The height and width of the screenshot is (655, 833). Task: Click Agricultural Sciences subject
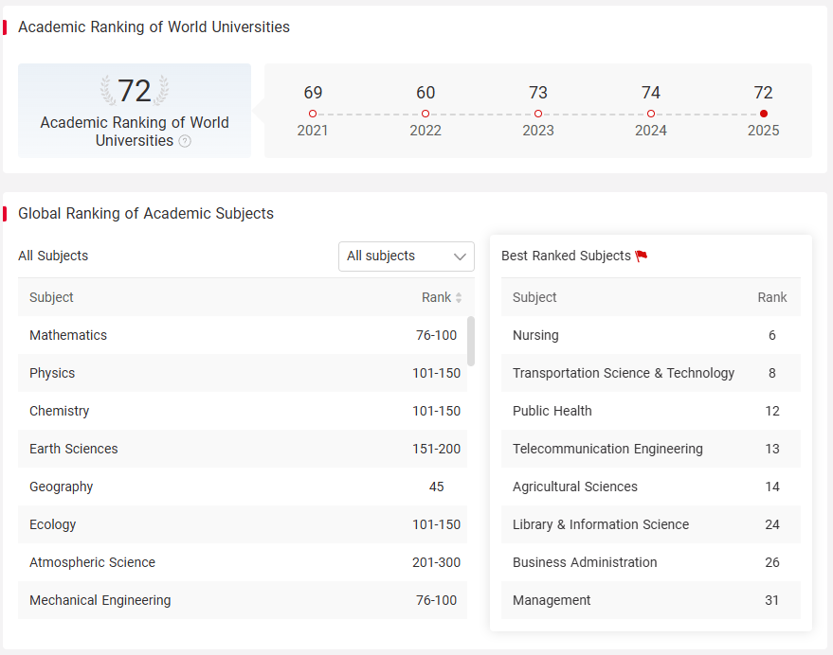point(575,487)
